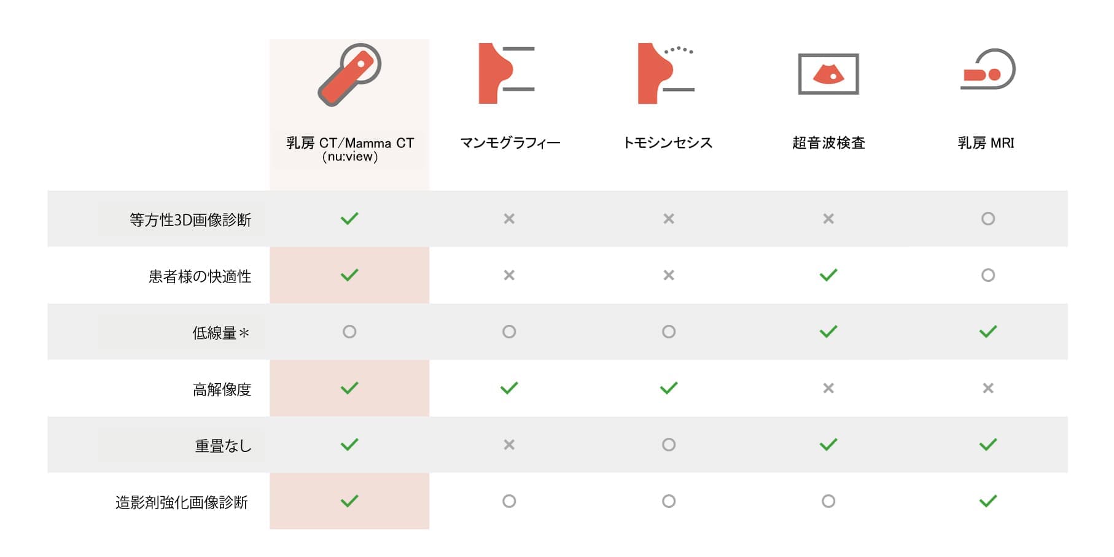Select the トモシンセシス column heading
1114x557 pixels.
[x=668, y=143]
